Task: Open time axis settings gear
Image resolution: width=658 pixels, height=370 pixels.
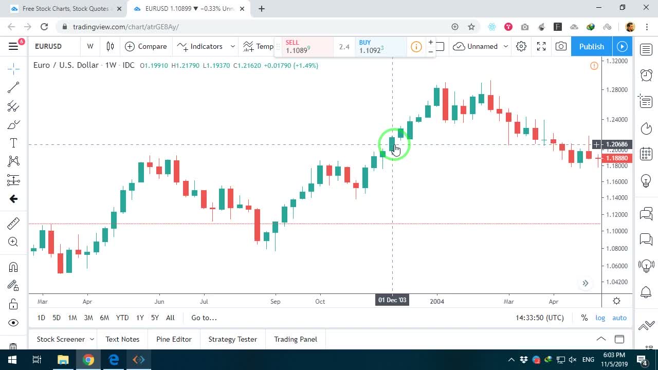Action: pyautogui.click(x=616, y=301)
